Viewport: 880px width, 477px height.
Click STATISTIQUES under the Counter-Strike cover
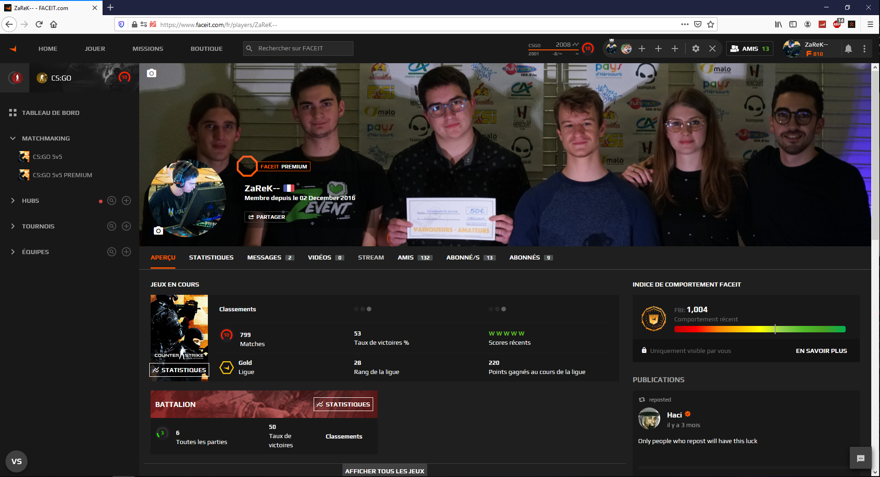pos(179,370)
